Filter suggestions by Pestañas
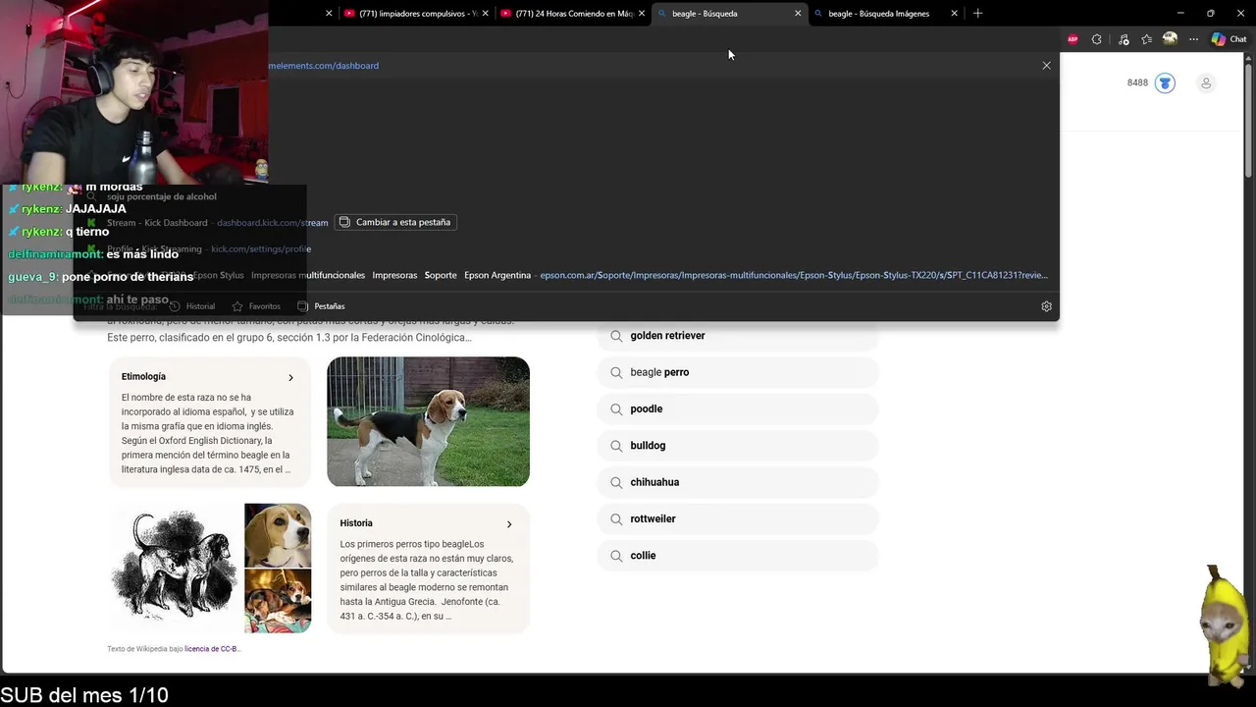Screen dimensions: 1256x707 pyautogui.click(x=321, y=306)
